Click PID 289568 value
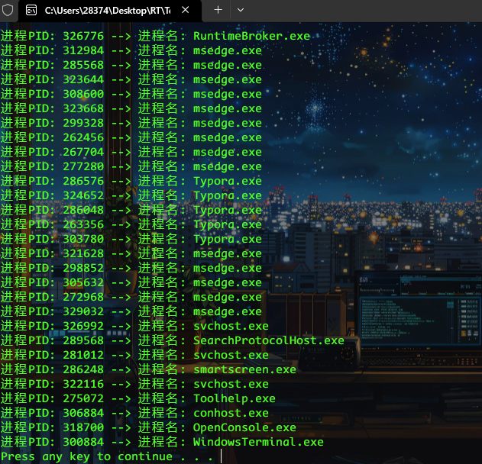Screen dimensions: 482x464 tap(83, 340)
